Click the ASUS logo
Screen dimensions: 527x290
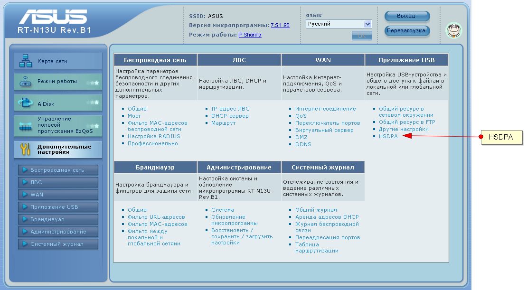[53, 17]
